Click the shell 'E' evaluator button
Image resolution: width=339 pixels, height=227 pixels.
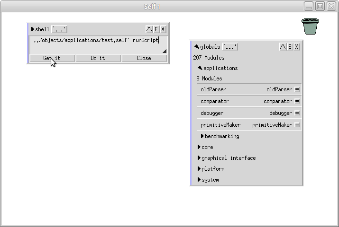coord(156,29)
